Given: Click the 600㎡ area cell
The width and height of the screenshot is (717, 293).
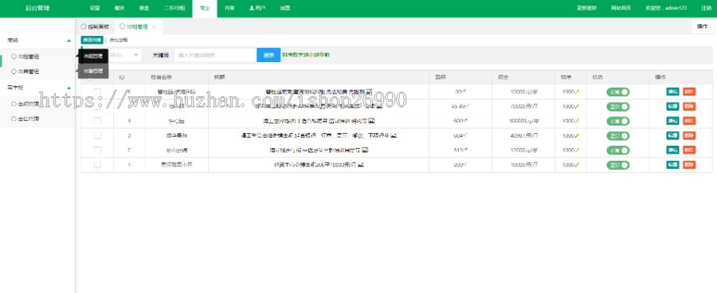Looking at the screenshot, I should [460, 121].
